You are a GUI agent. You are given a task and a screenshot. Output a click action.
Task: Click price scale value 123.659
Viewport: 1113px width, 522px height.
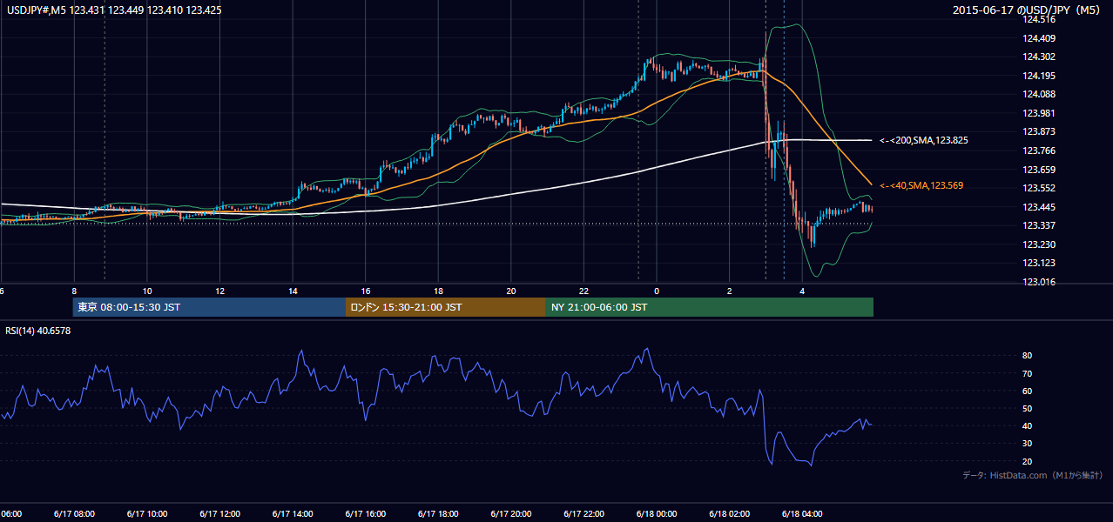[x=1039, y=170]
